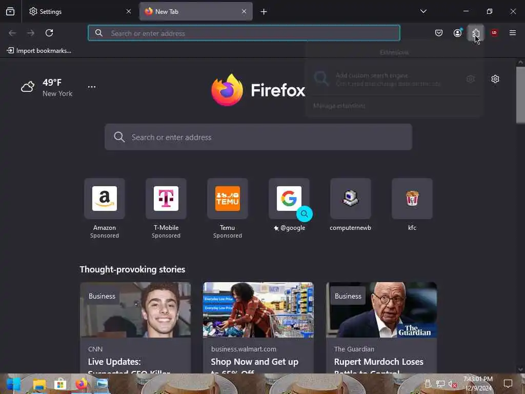Open Add custom search engine extension
This screenshot has width=525, height=394.
pyautogui.click(x=389, y=80)
